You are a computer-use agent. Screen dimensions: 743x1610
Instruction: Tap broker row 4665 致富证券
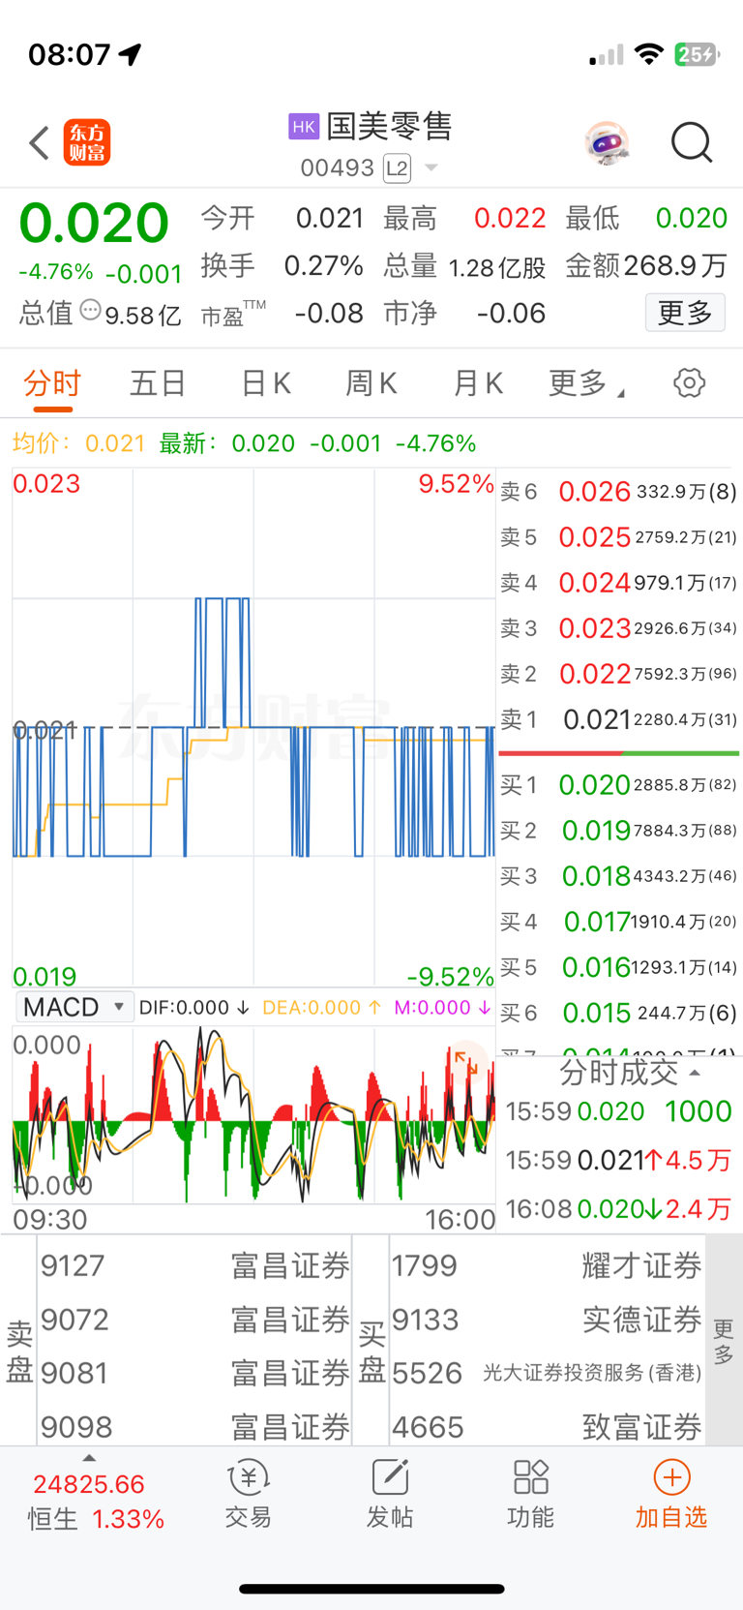[547, 1427]
